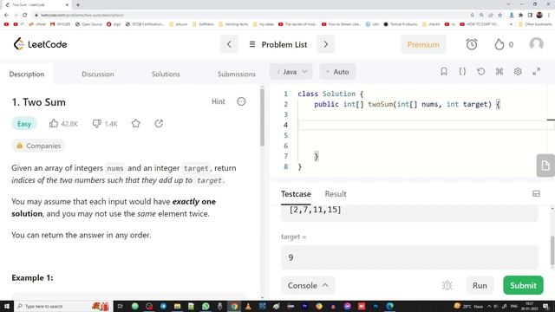Select the Testcase tab
Viewport: 555px width, 312px height.
point(296,194)
